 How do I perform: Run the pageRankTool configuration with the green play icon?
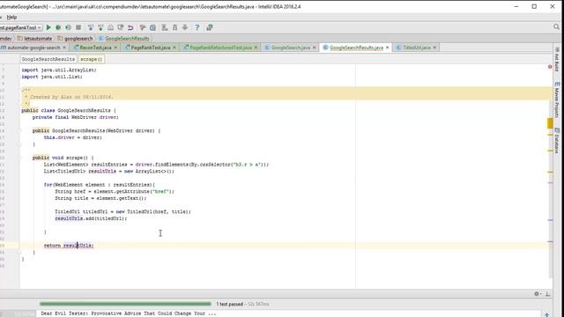(48, 27)
